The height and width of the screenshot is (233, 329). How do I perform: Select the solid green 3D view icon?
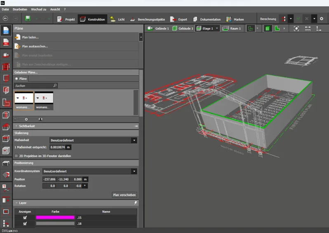[x=268, y=28]
